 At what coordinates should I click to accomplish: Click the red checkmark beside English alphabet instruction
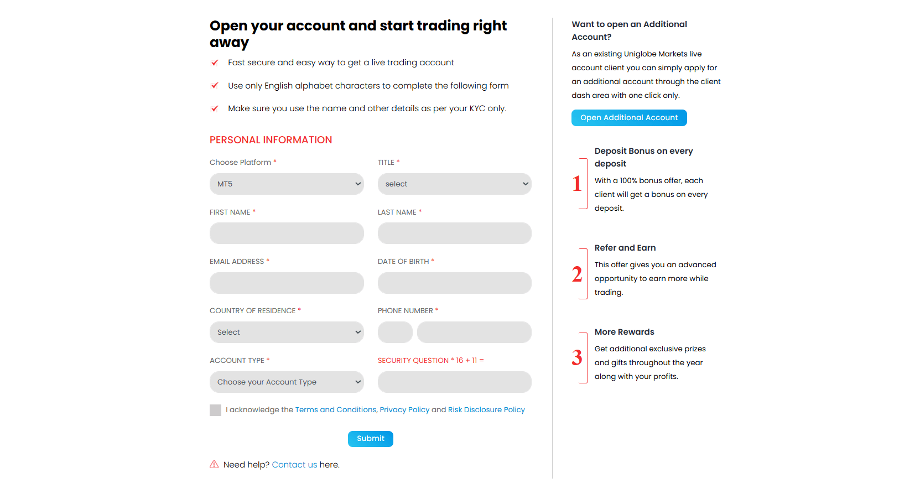(x=215, y=86)
